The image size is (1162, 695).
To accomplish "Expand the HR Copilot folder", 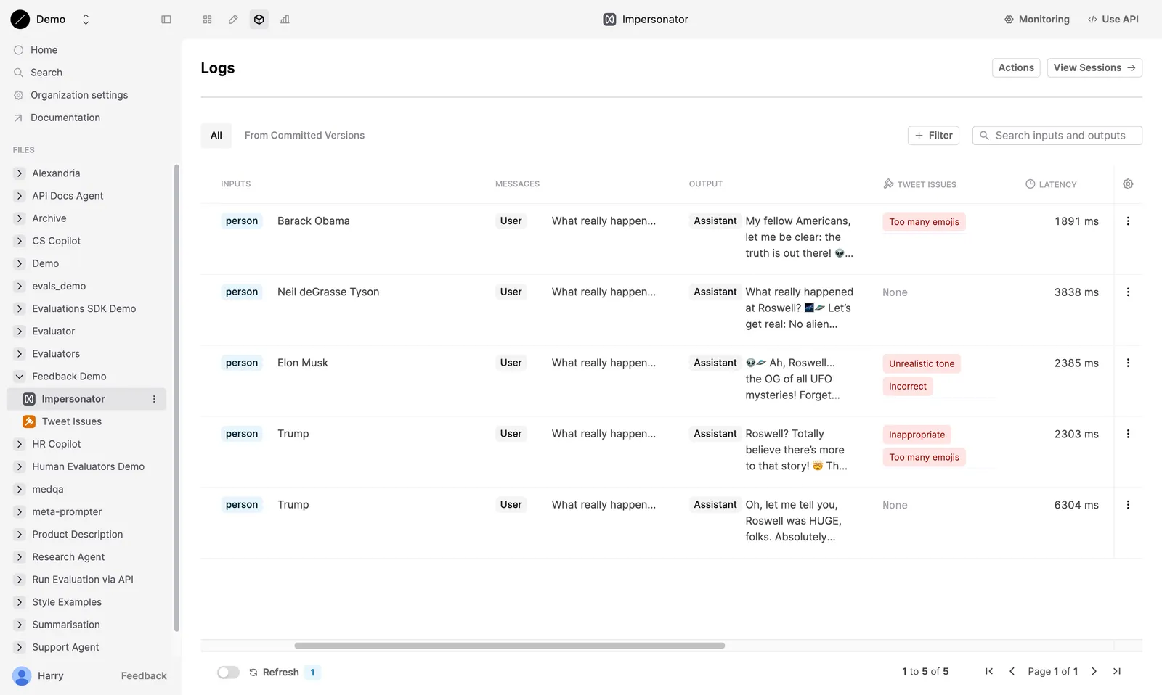I will (20, 444).
